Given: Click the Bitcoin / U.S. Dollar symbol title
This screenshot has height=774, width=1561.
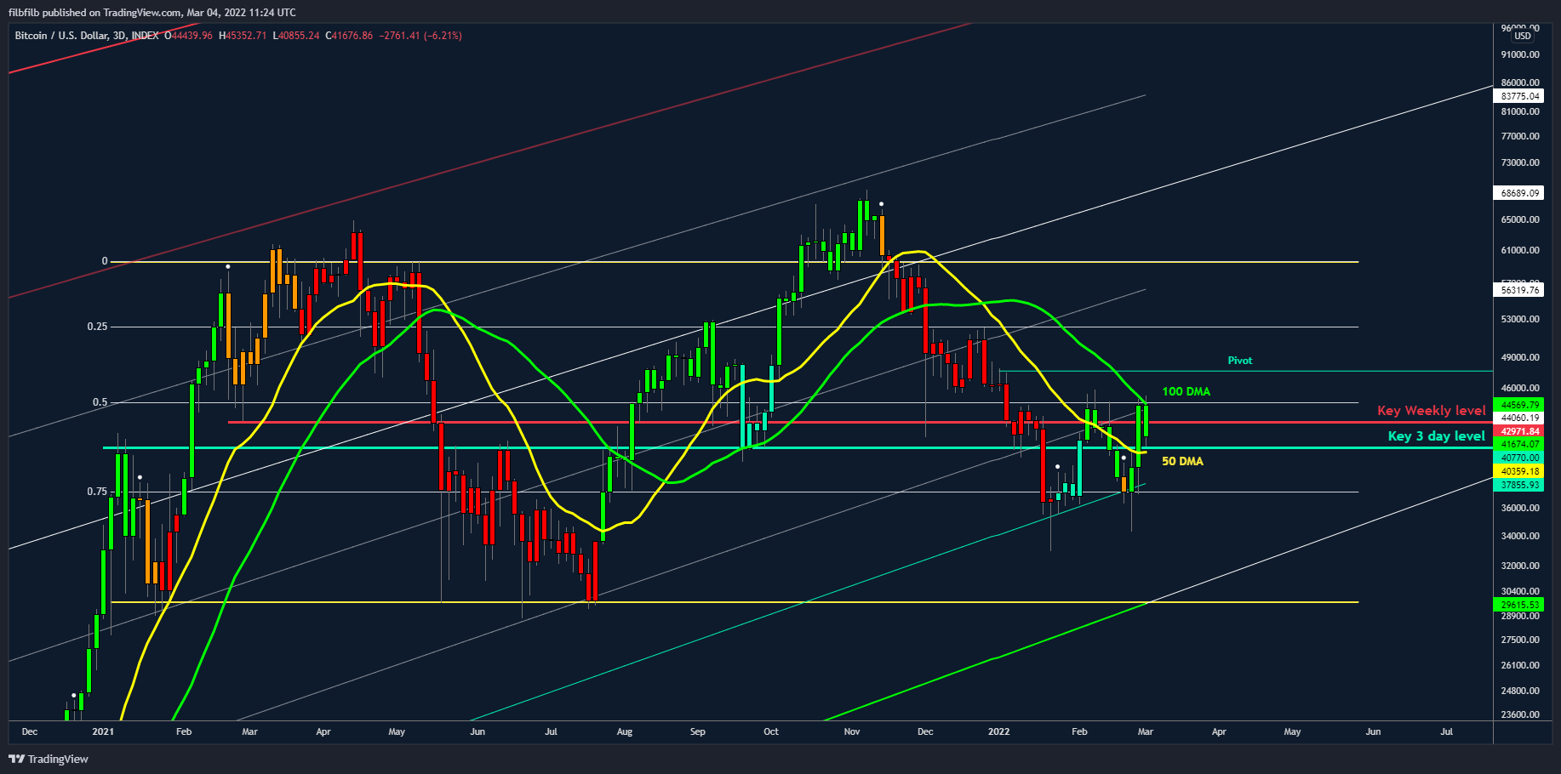Looking at the screenshot, I should [x=85, y=36].
